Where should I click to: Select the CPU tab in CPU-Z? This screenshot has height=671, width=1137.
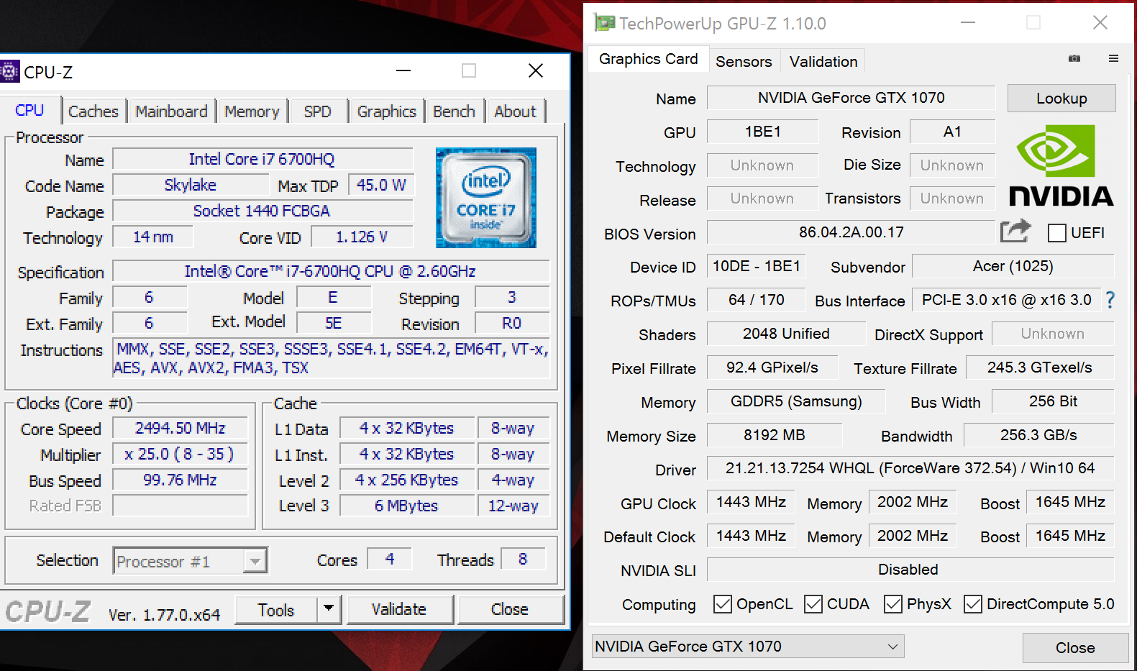[29, 110]
